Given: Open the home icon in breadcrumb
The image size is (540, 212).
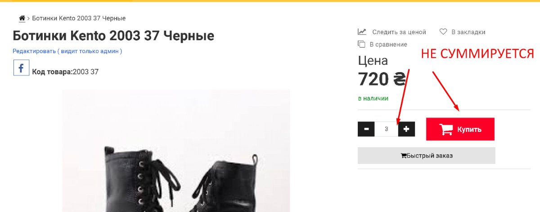Looking at the screenshot, I should (22, 18).
